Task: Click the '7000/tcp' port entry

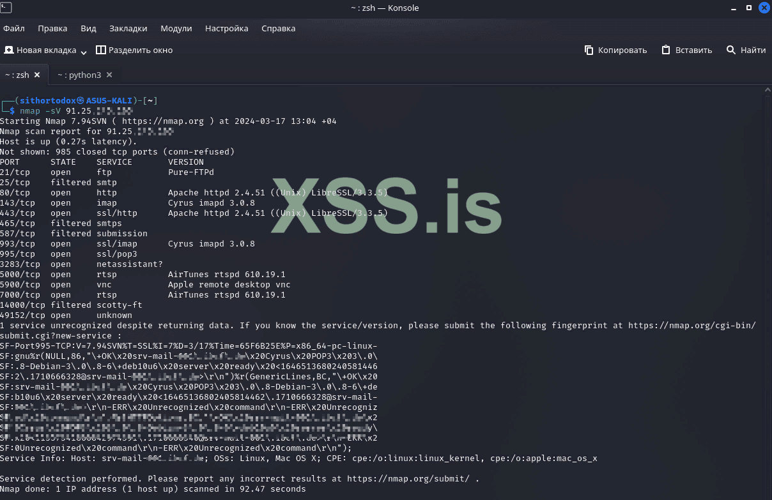Action: click(x=20, y=295)
